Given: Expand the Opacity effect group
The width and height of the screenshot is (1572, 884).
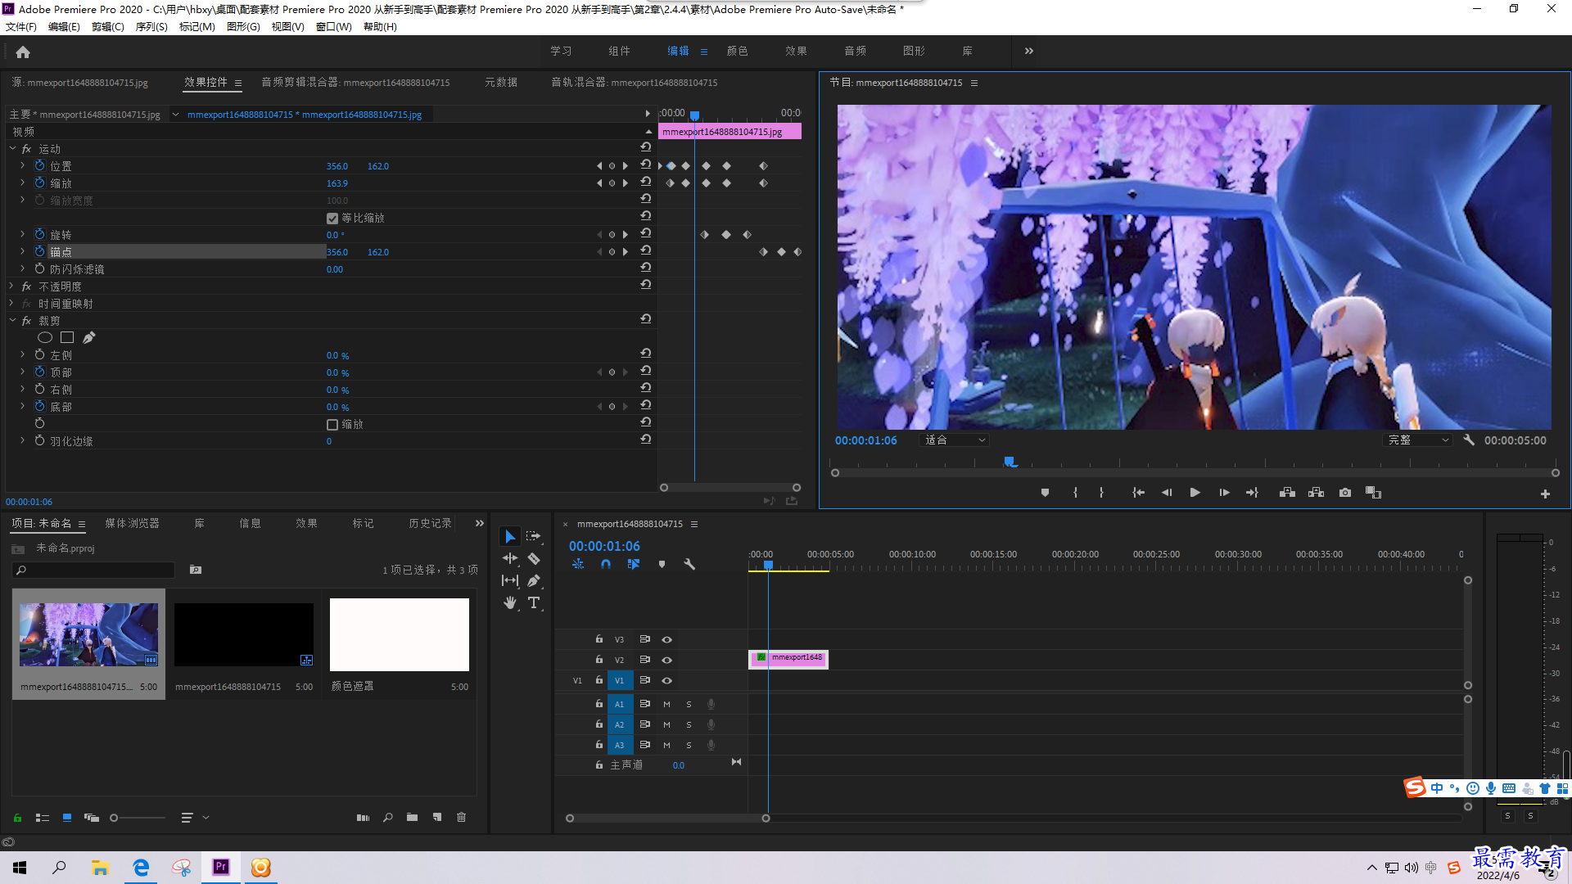Looking at the screenshot, I should click(12, 286).
